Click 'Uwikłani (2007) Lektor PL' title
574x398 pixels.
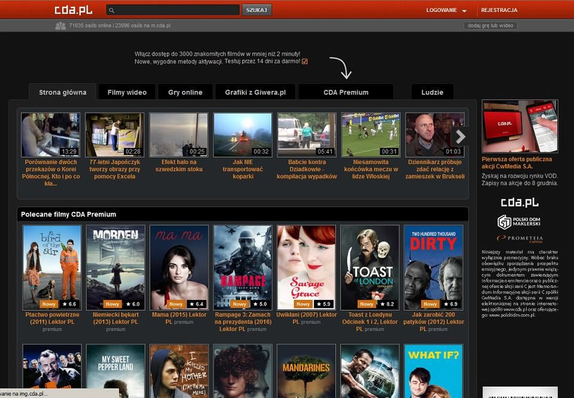point(306,318)
